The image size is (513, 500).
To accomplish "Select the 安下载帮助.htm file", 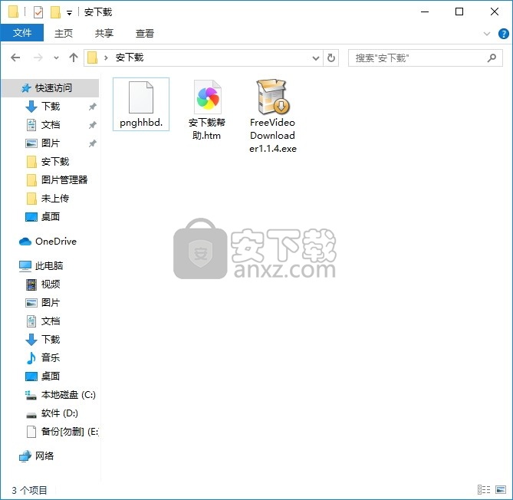I will tap(207, 110).
